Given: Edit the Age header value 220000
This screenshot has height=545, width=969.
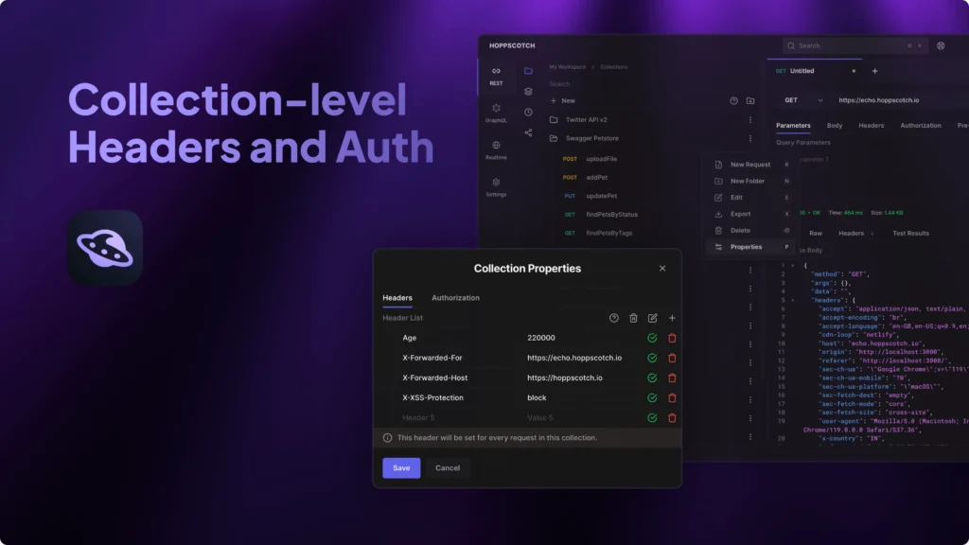Looking at the screenshot, I should click(x=540, y=338).
